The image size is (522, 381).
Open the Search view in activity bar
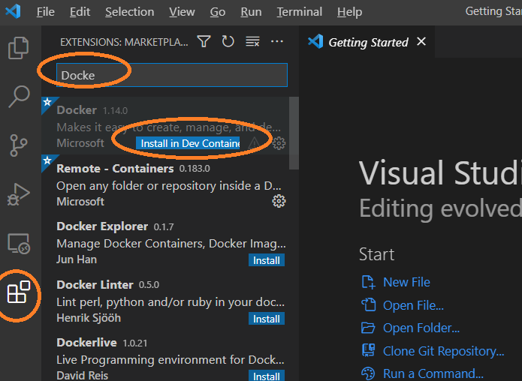click(x=19, y=97)
